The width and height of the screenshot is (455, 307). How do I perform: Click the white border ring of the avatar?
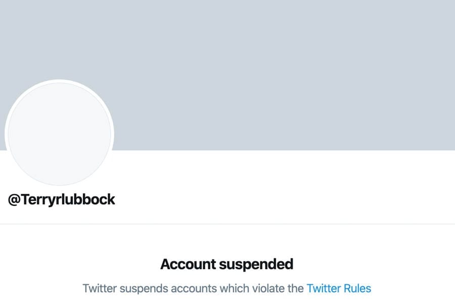[60, 81]
